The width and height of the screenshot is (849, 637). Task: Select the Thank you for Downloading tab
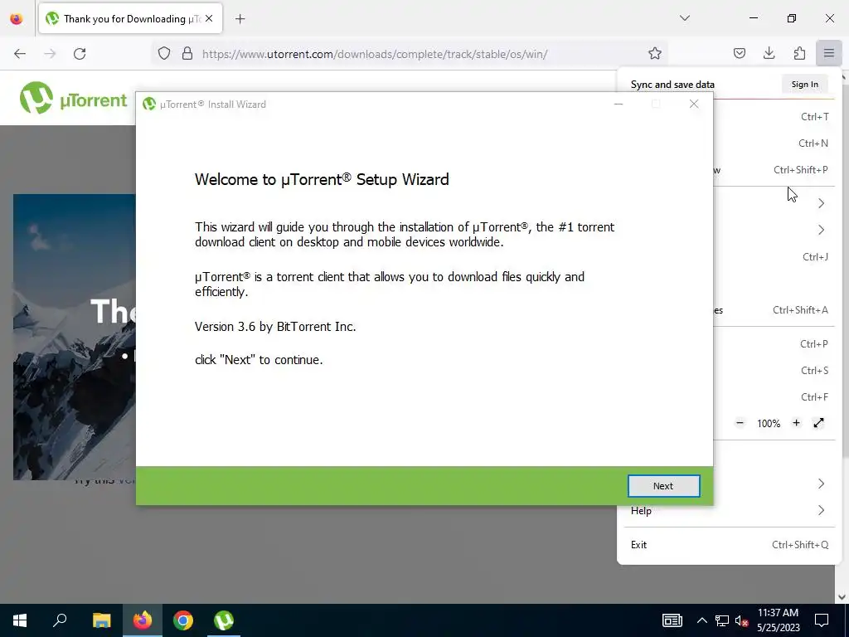[x=130, y=19]
